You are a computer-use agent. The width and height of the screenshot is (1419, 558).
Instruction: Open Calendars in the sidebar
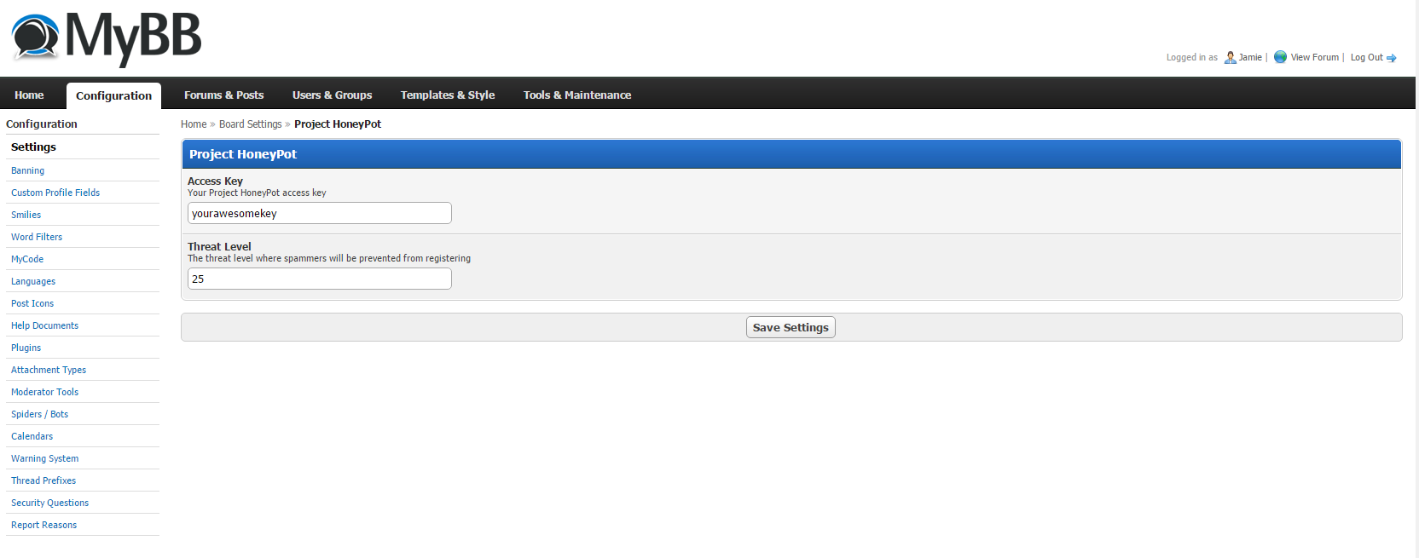coord(32,436)
